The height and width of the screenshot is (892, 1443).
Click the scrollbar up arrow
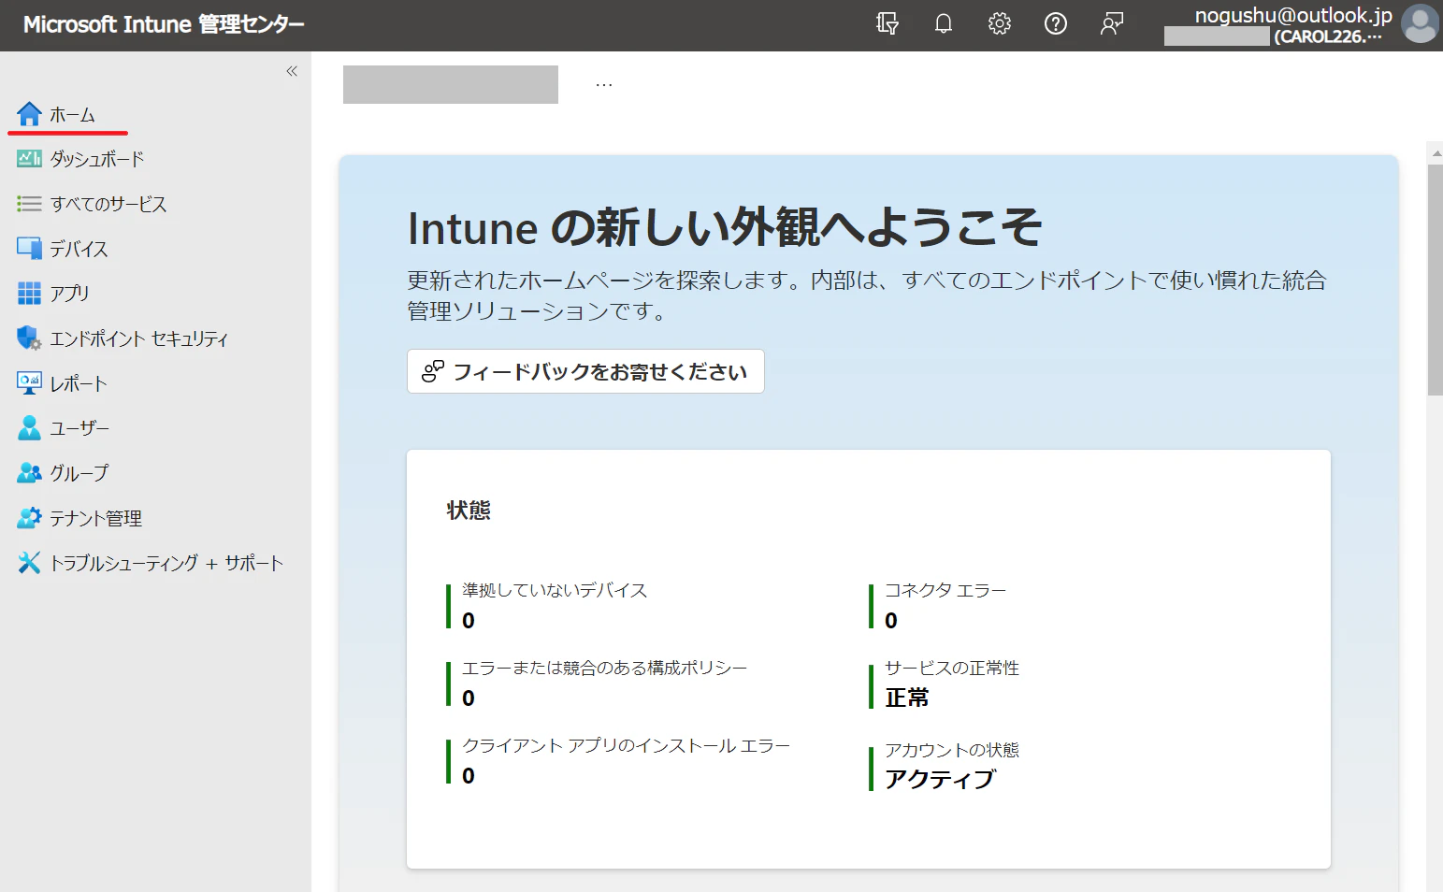tap(1436, 152)
